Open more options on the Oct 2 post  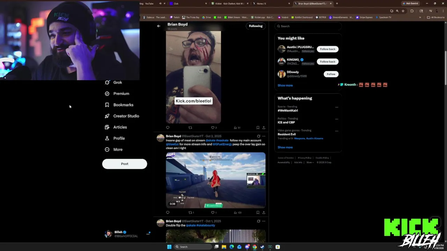(264, 136)
